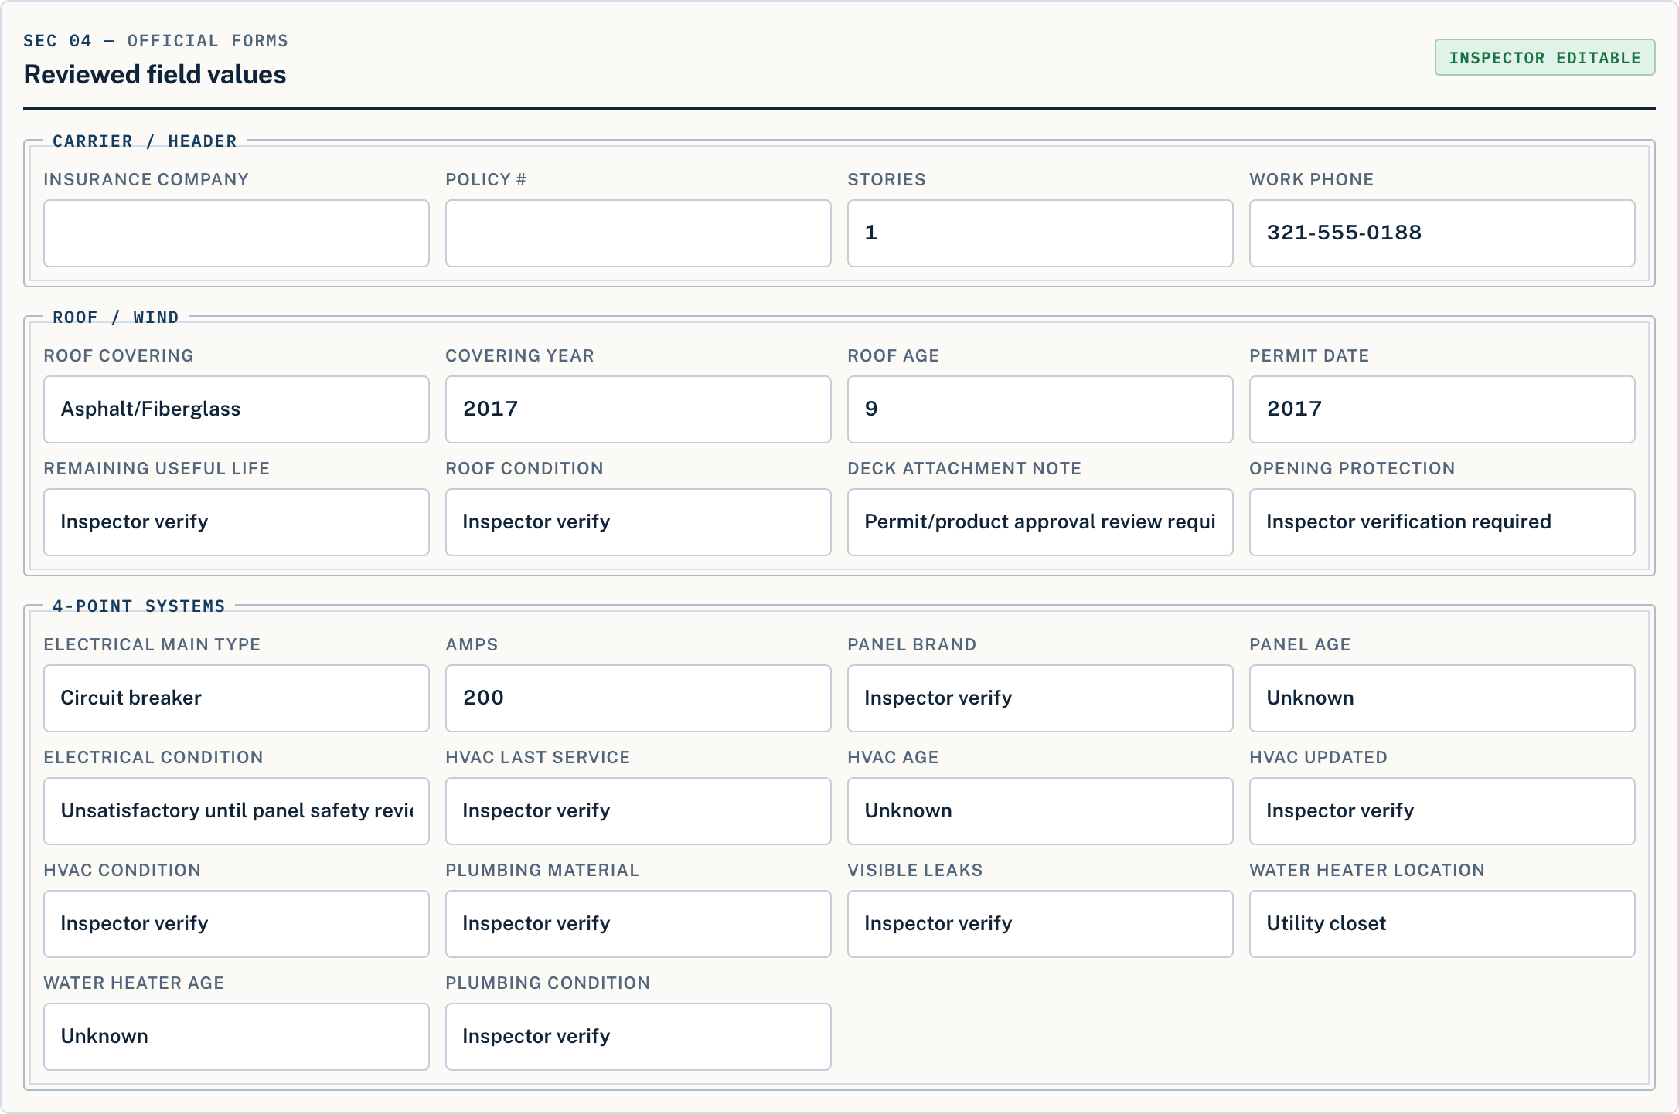Click into the Roof Age field
This screenshot has width=1679, height=1114.
(x=1040, y=409)
